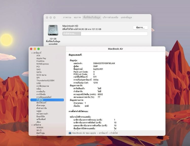This screenshot has height=146, width=190.
Task: Select เครื่องพิมพ์ printers item
Action: click(x=41, y=119)
